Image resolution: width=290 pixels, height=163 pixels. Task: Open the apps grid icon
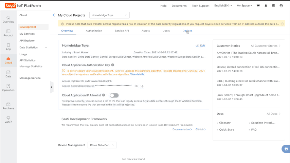tap(274, 5)
